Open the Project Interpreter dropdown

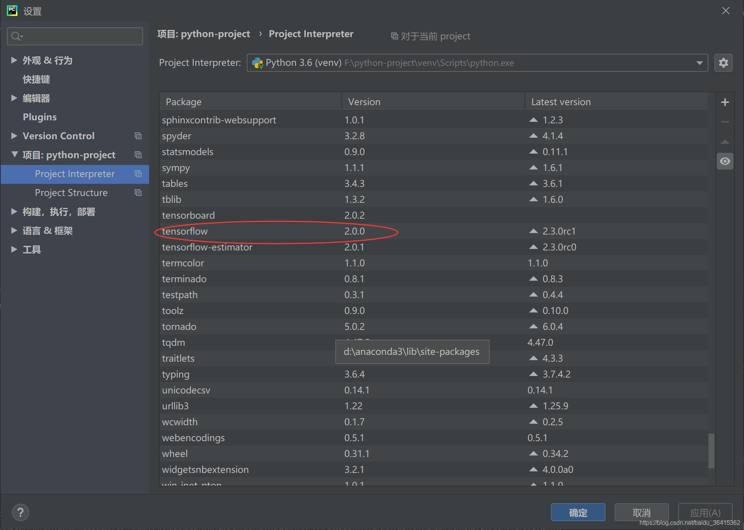coord(699,63)
